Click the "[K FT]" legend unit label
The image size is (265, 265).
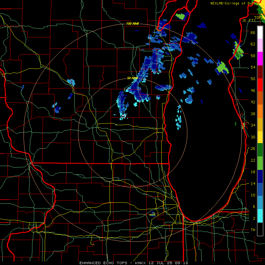(x=249, y=20)
